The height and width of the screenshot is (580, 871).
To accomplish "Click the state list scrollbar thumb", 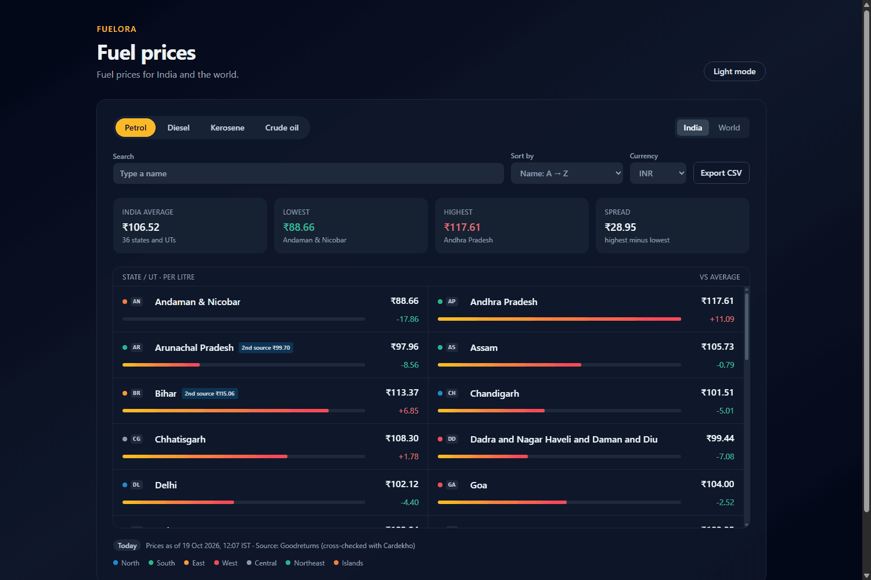I will click(x=747, y=327).
